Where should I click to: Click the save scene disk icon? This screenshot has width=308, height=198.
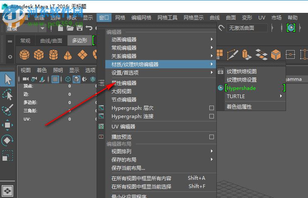[80, 28]
